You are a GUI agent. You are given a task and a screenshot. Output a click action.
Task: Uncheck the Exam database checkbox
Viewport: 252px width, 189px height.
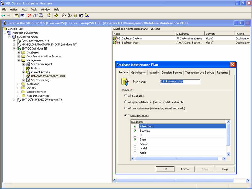coord(135,139)
